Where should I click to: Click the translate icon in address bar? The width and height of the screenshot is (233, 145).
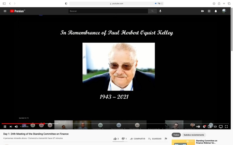click(159, 3)
